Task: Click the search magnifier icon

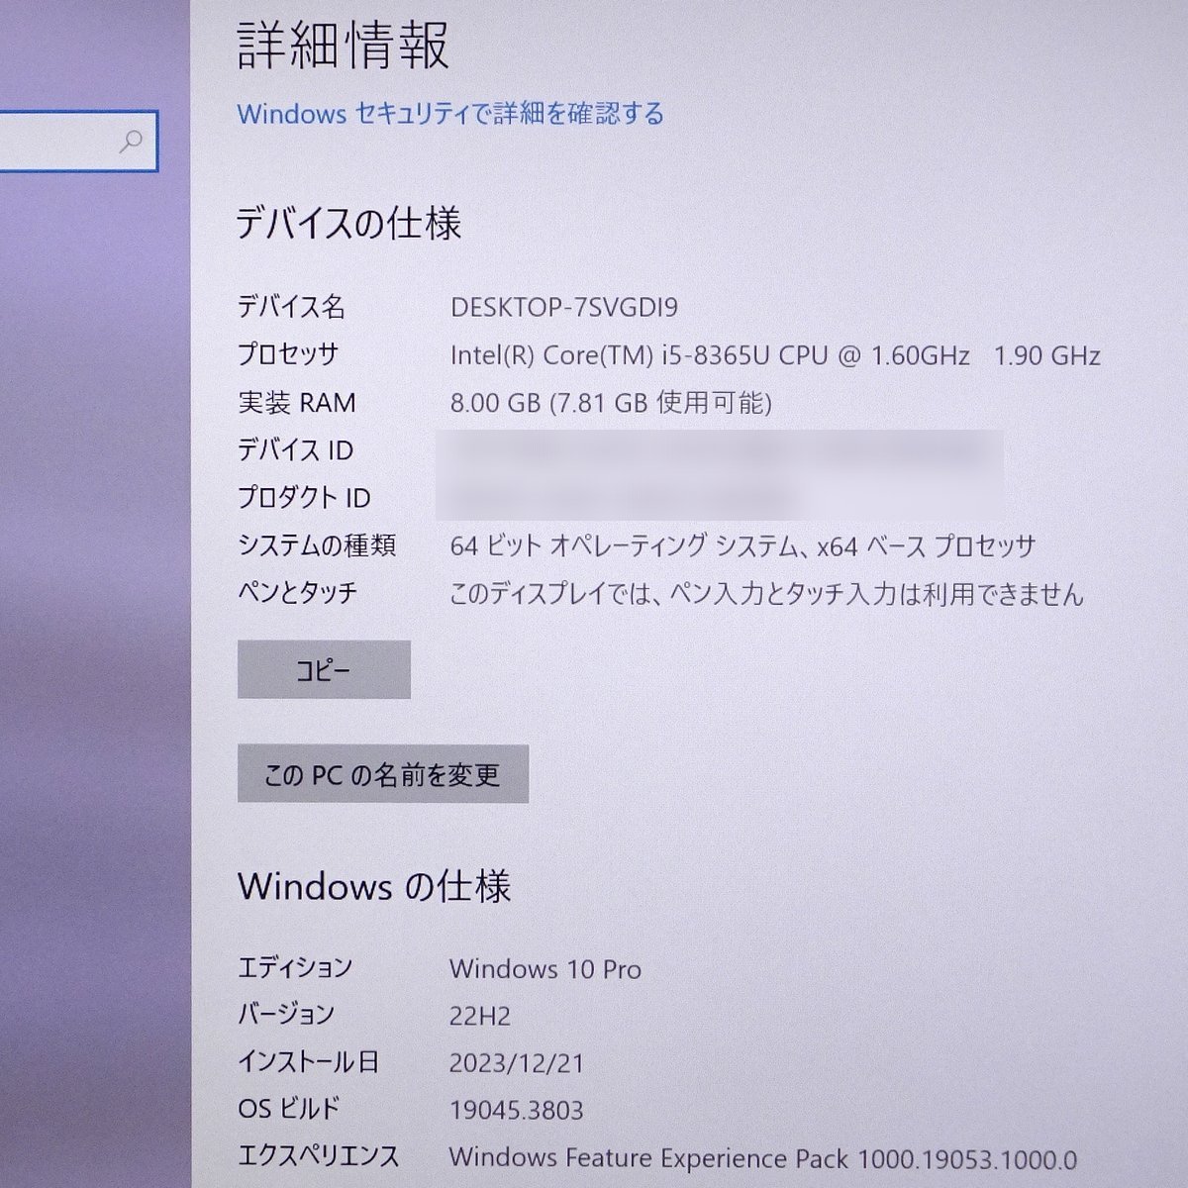Action: pyautogui.click(x=131, y=141)
